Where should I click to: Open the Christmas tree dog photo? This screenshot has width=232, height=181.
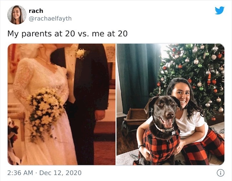coord(170,104)
